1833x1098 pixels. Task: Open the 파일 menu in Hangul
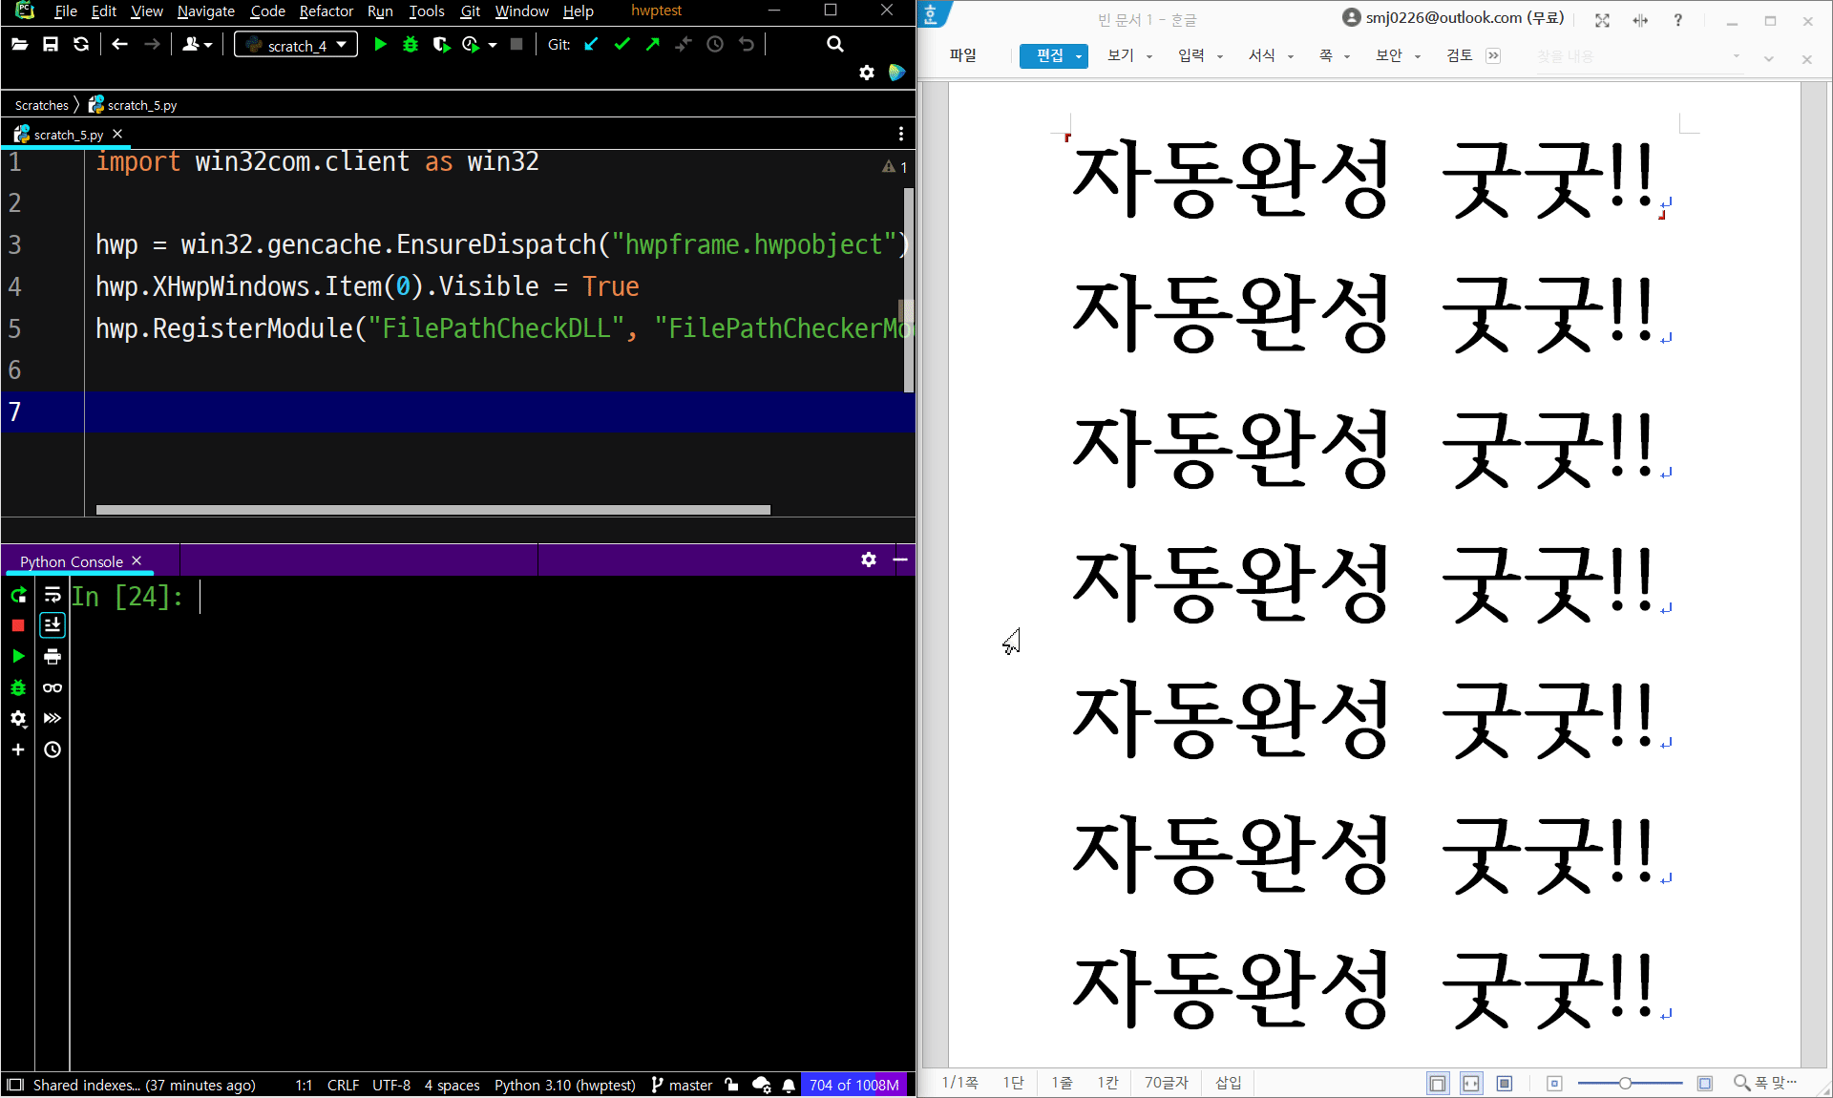(962, 56)
